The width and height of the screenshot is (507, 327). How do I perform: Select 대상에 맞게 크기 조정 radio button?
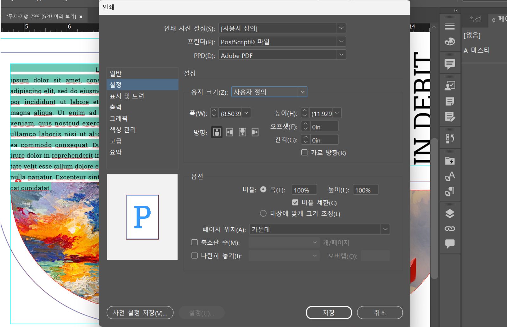tap(263, 213)
